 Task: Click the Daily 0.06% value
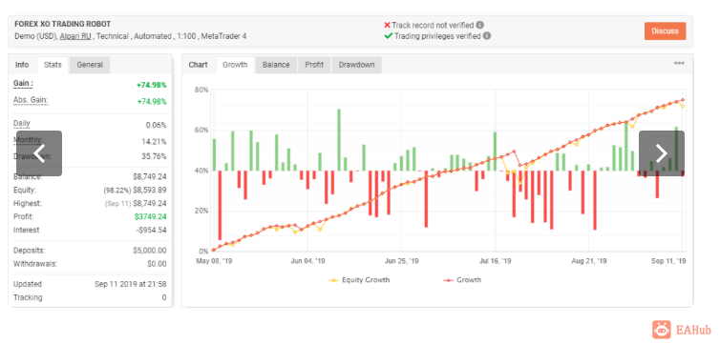click(x=156, y=125)
